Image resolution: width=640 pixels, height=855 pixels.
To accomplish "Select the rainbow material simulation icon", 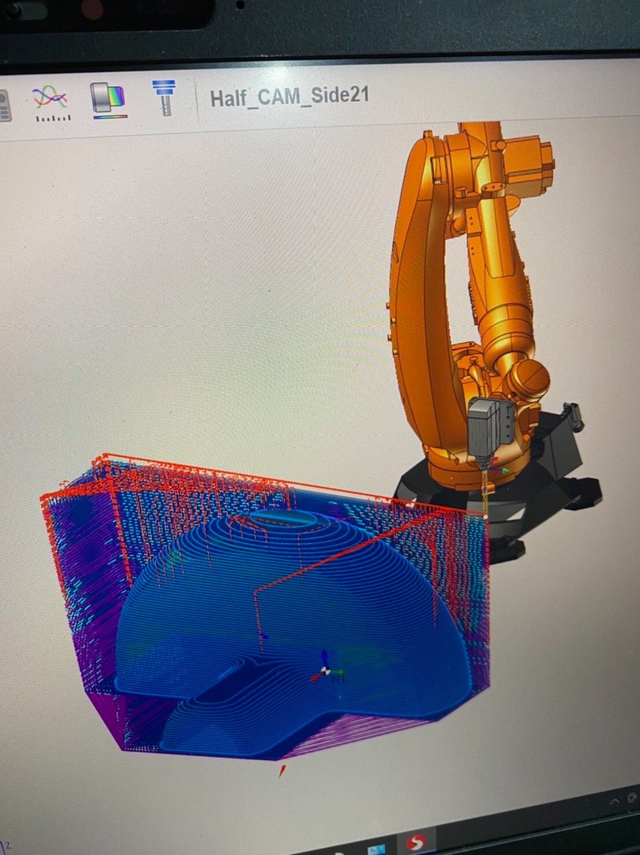I will click(x=108, y=99).
